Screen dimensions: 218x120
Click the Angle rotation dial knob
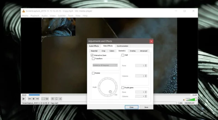click(110, 91)
